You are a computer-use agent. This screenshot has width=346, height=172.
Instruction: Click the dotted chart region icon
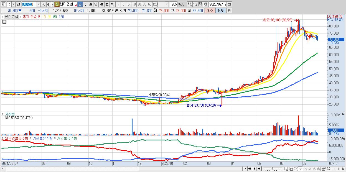(296, 169)
